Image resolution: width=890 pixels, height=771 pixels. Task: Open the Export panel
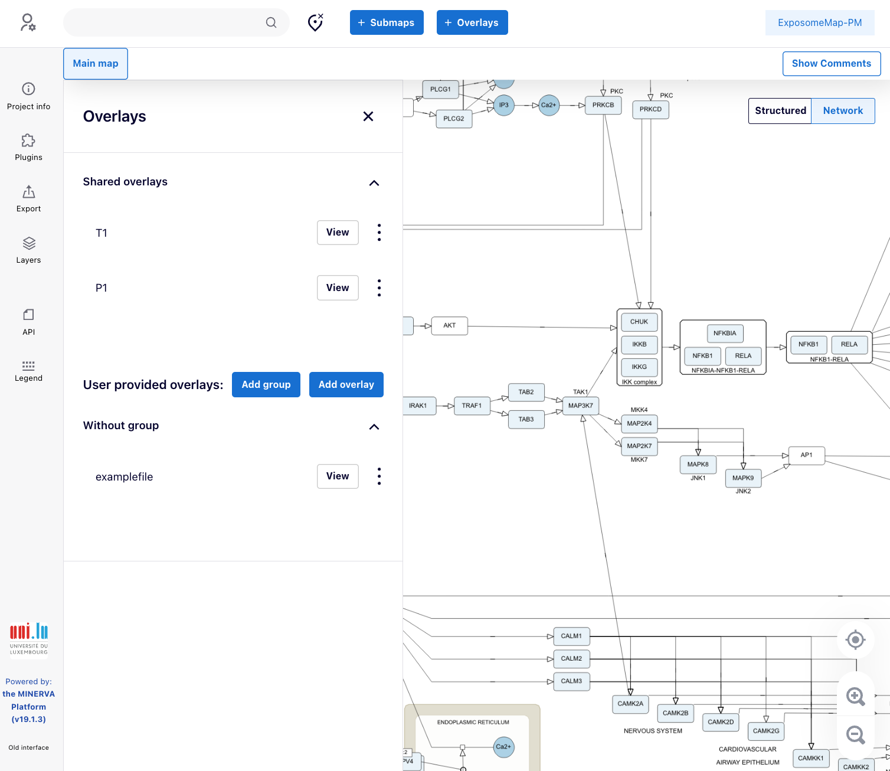coord(28,199)
